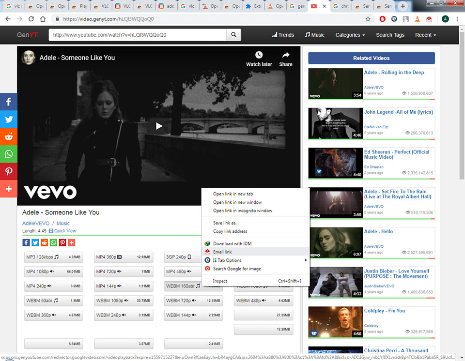Click the small Twitter icon below video title
The height and width of the screenshot is (361, 465).
coord(35,243)
